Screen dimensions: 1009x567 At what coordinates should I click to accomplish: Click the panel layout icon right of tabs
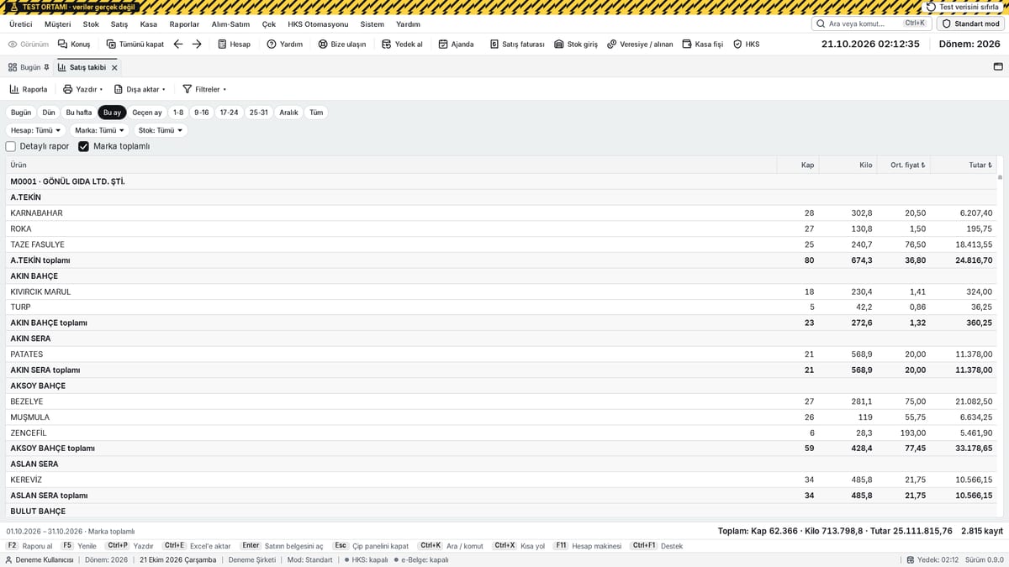pyautogui.click(x=998, y=66)
